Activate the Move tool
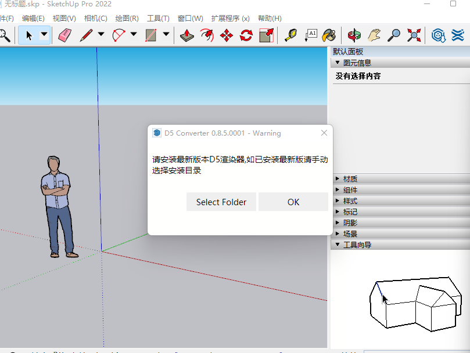The image size is (470, 353). (227, 35)
